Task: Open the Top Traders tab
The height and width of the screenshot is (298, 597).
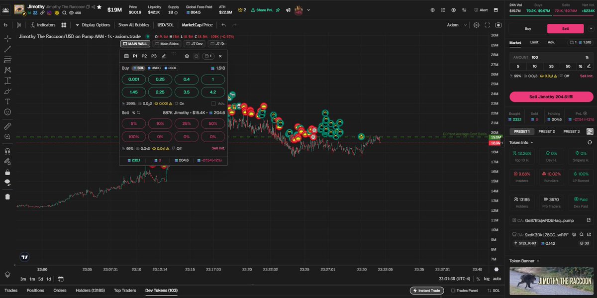Action: pyautogui.click(x=125, y=290)
